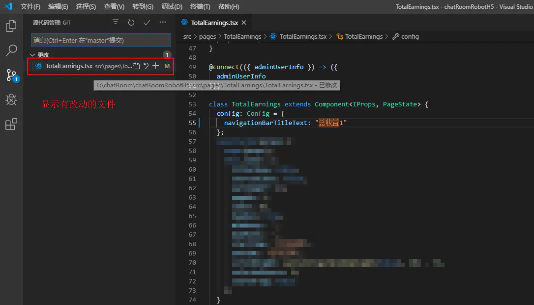Stage changes for TotalEarnings.tsx with plus
The height and width of the screenshot is (305, 534).
click(156, 66)
